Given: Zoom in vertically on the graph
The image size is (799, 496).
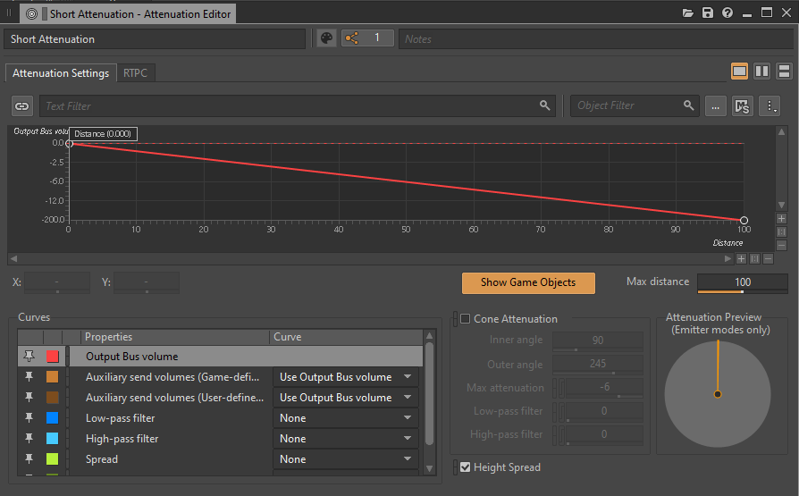Looking at the screenshot, I should [x=781, y=219].
